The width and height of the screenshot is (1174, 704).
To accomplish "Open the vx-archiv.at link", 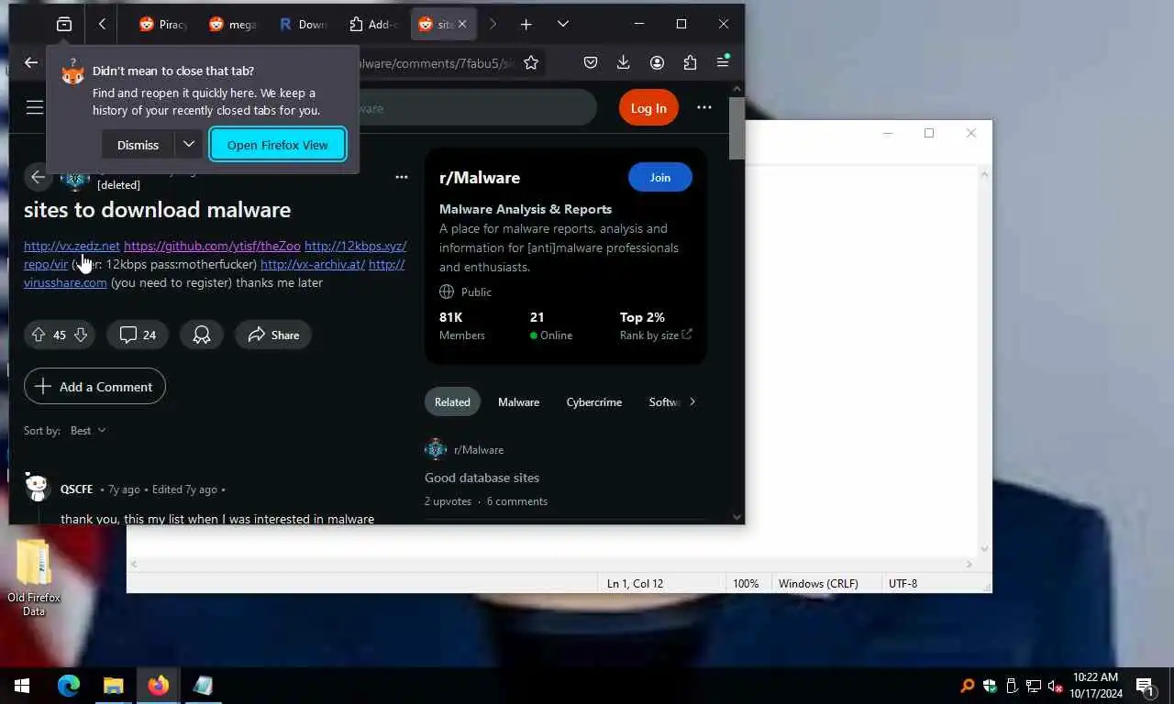I will (313, 264).
